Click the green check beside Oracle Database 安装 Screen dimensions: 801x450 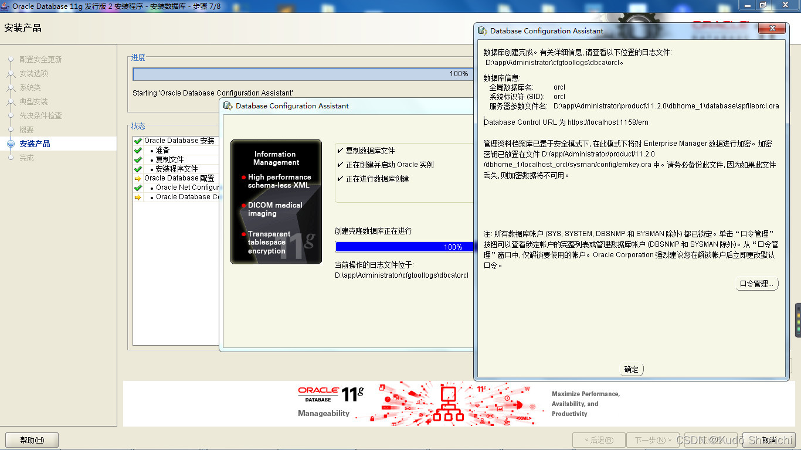coord(138,141)
